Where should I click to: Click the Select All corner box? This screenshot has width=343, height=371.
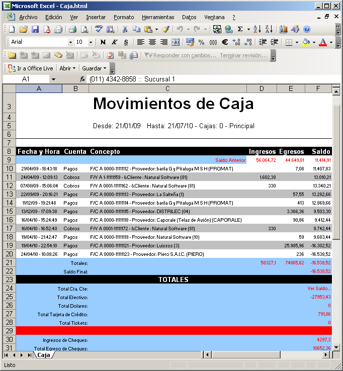tap(9, 88)
